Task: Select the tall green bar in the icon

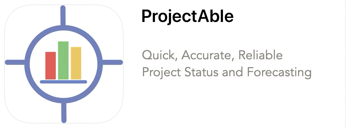Action: click(63, 60)
